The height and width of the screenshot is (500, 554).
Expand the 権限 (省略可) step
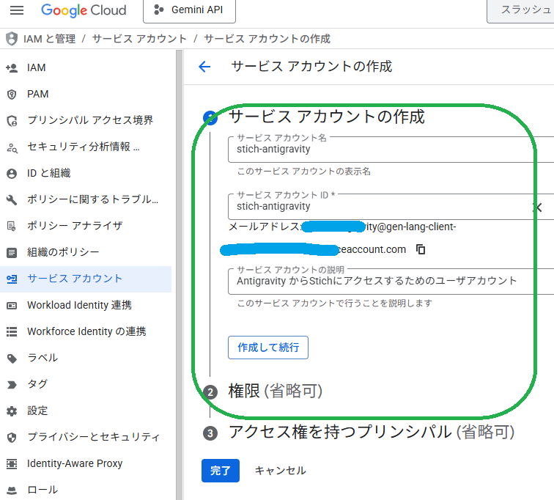pyautogui.click(x=275, y=391)
